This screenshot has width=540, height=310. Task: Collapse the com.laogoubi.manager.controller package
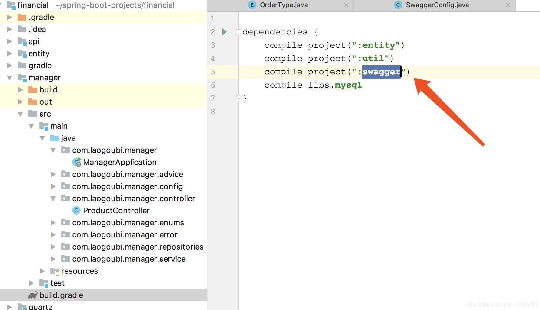[x=53, y=199]
